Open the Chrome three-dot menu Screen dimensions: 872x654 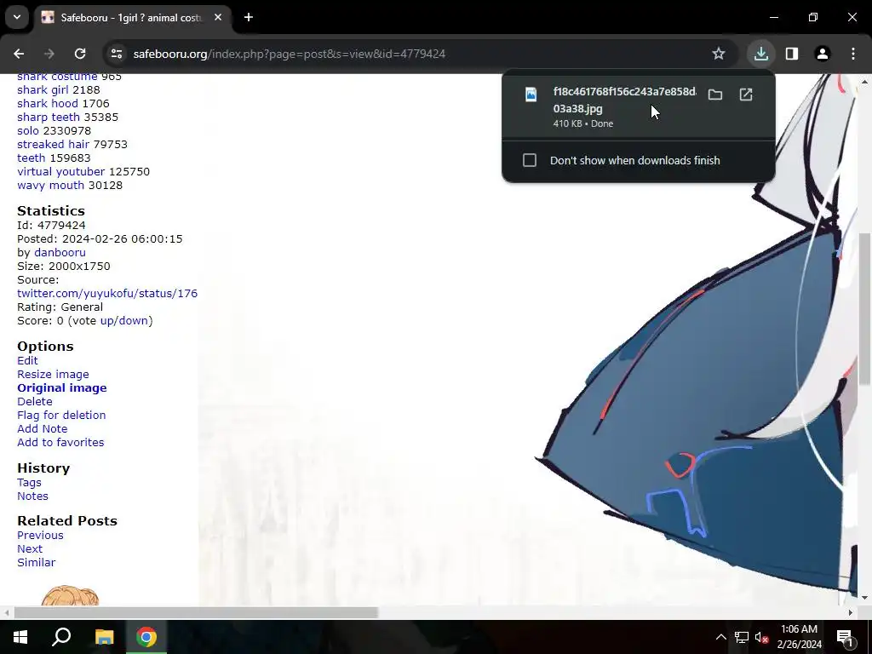tap(853, 54)
